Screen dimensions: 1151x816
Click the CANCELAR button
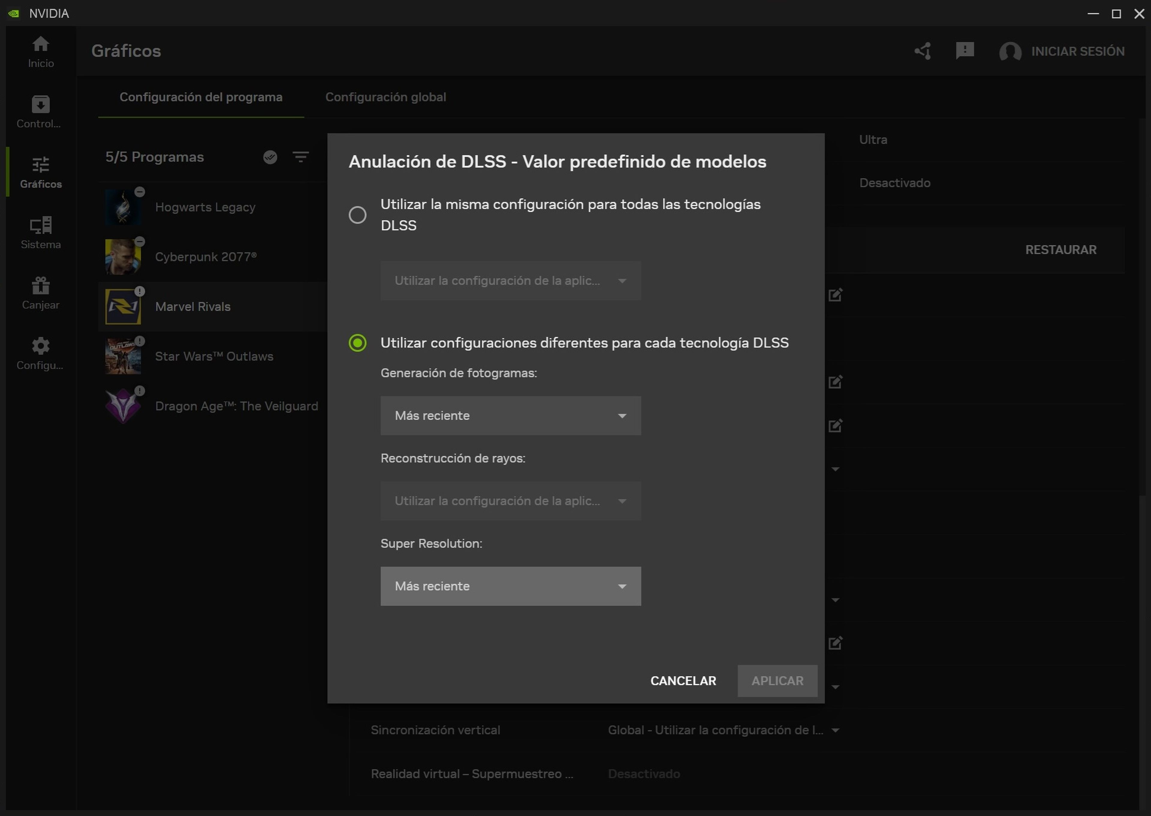(x=683, y=681)
